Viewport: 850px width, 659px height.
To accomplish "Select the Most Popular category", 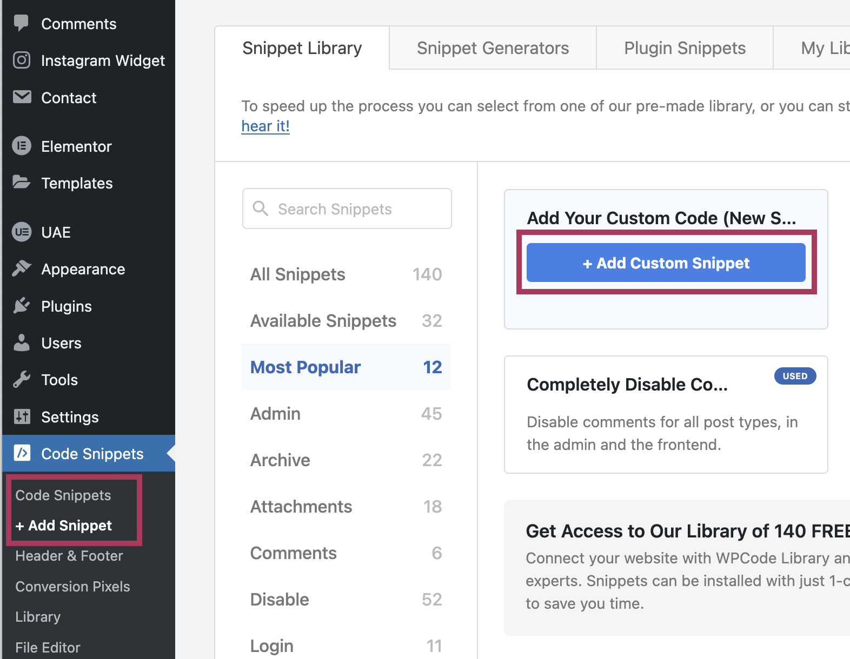I will pyautogui.click(x=346, y=367).
